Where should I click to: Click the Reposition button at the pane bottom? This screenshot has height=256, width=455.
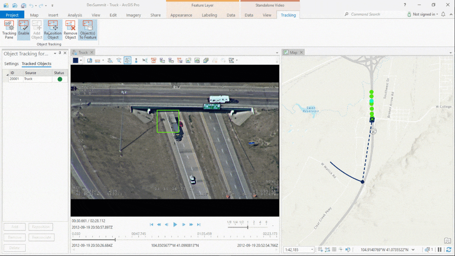pos(41,227)
